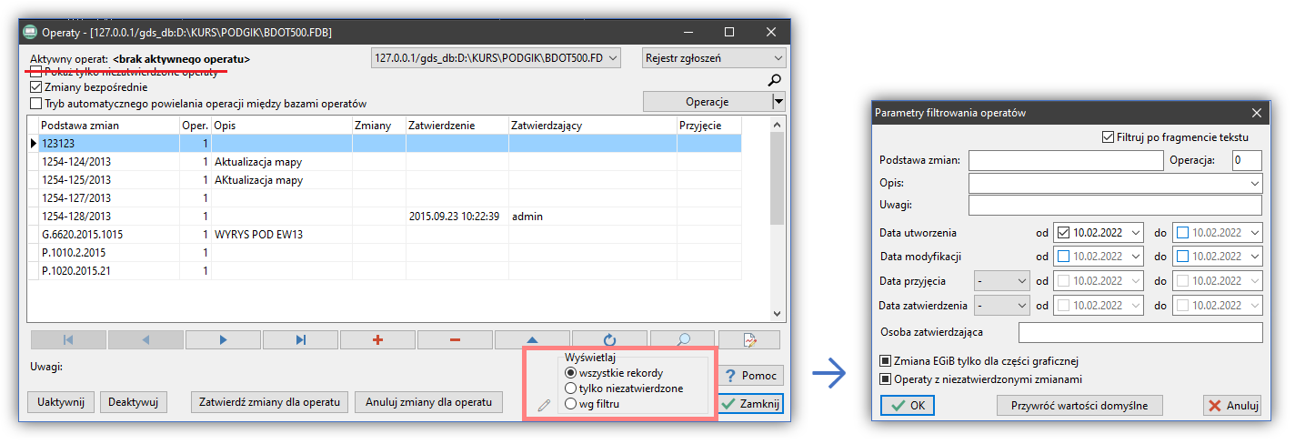Toggle Zmiany bezpośrednie checkbox
The height and width of the screenshot is (444, 1295).
point(36,87)
